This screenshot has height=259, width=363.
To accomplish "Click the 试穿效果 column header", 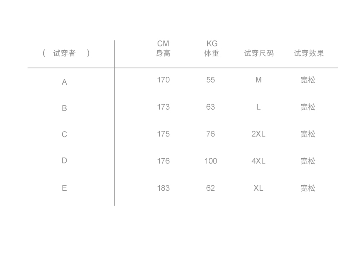I will 308,53.
